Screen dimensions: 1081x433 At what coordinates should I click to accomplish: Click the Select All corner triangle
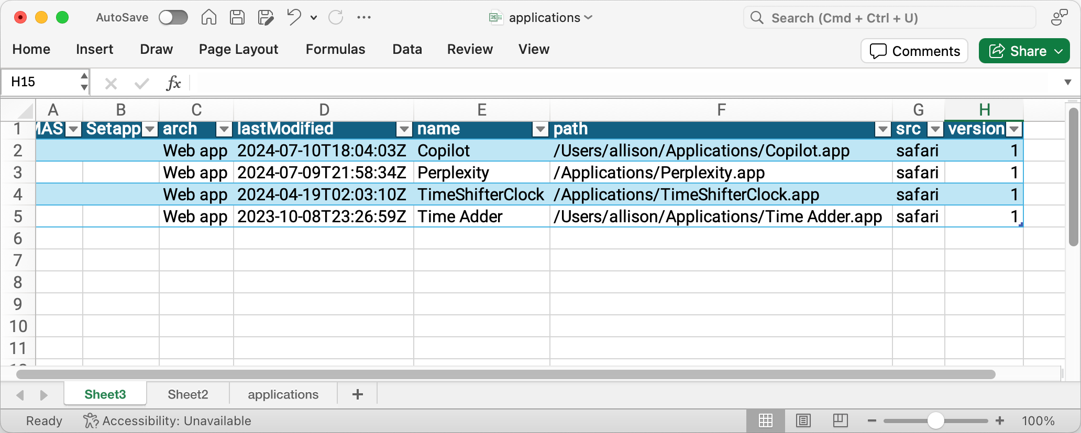[x=25, y=110]
